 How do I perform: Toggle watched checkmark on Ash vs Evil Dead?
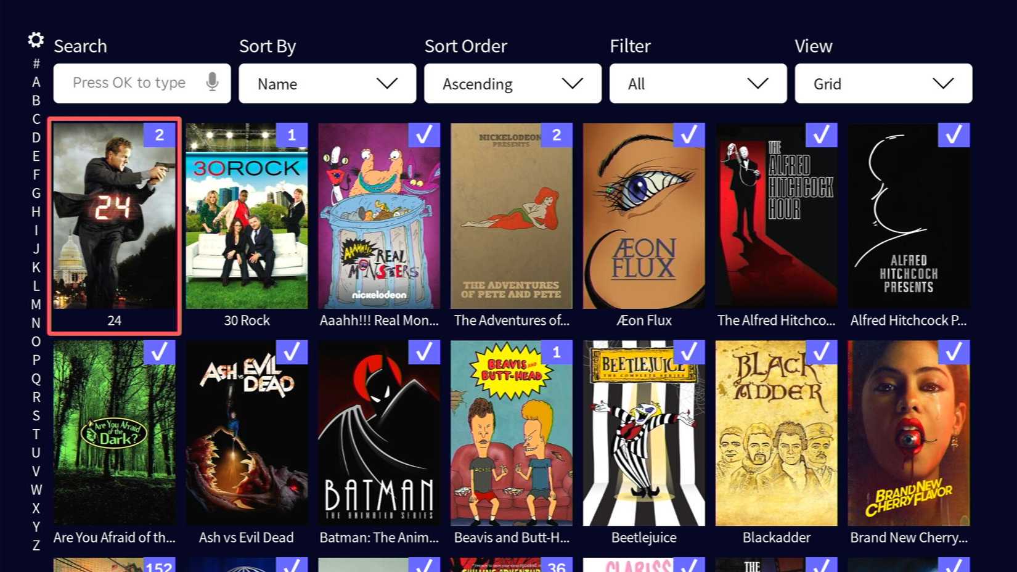point(292,352)
